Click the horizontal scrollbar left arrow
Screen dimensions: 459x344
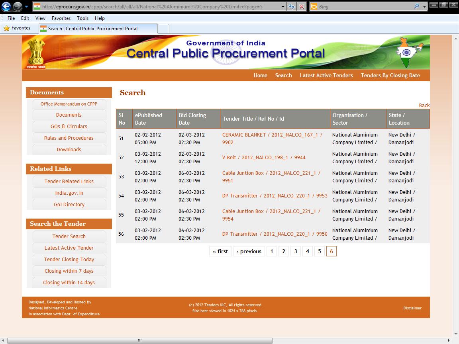(x=3, y=340)
